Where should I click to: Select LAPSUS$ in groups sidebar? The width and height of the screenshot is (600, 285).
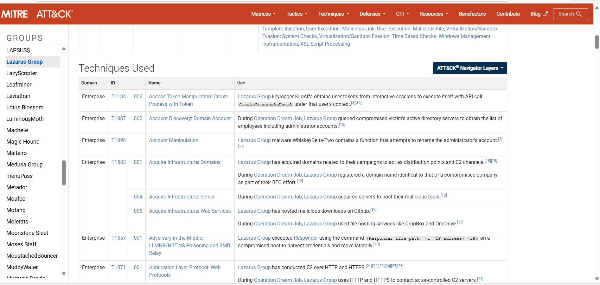point(18,50)
